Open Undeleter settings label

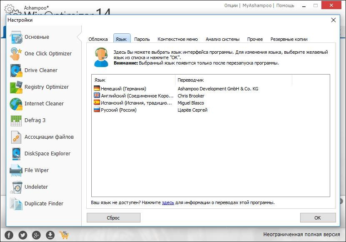point(36,187)
